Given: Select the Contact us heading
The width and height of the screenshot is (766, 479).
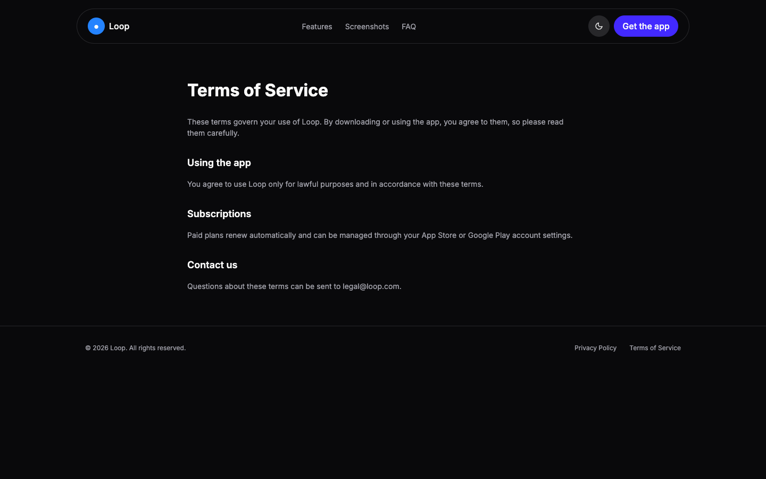Looking at the screenshot, I should coord(212,265).
